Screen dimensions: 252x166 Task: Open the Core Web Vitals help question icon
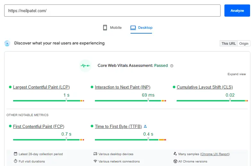point(172,66)
